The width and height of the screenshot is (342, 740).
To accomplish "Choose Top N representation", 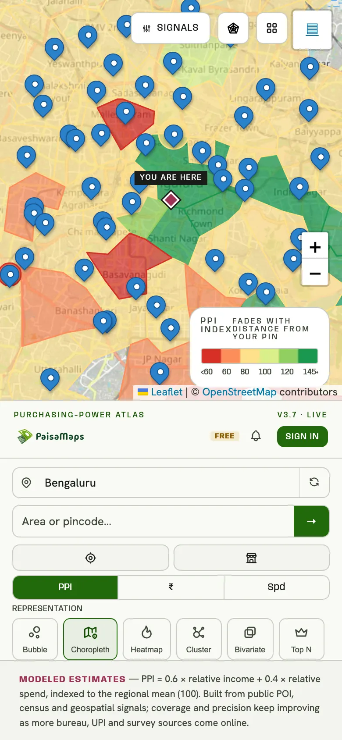I will [x=301, y=639].
